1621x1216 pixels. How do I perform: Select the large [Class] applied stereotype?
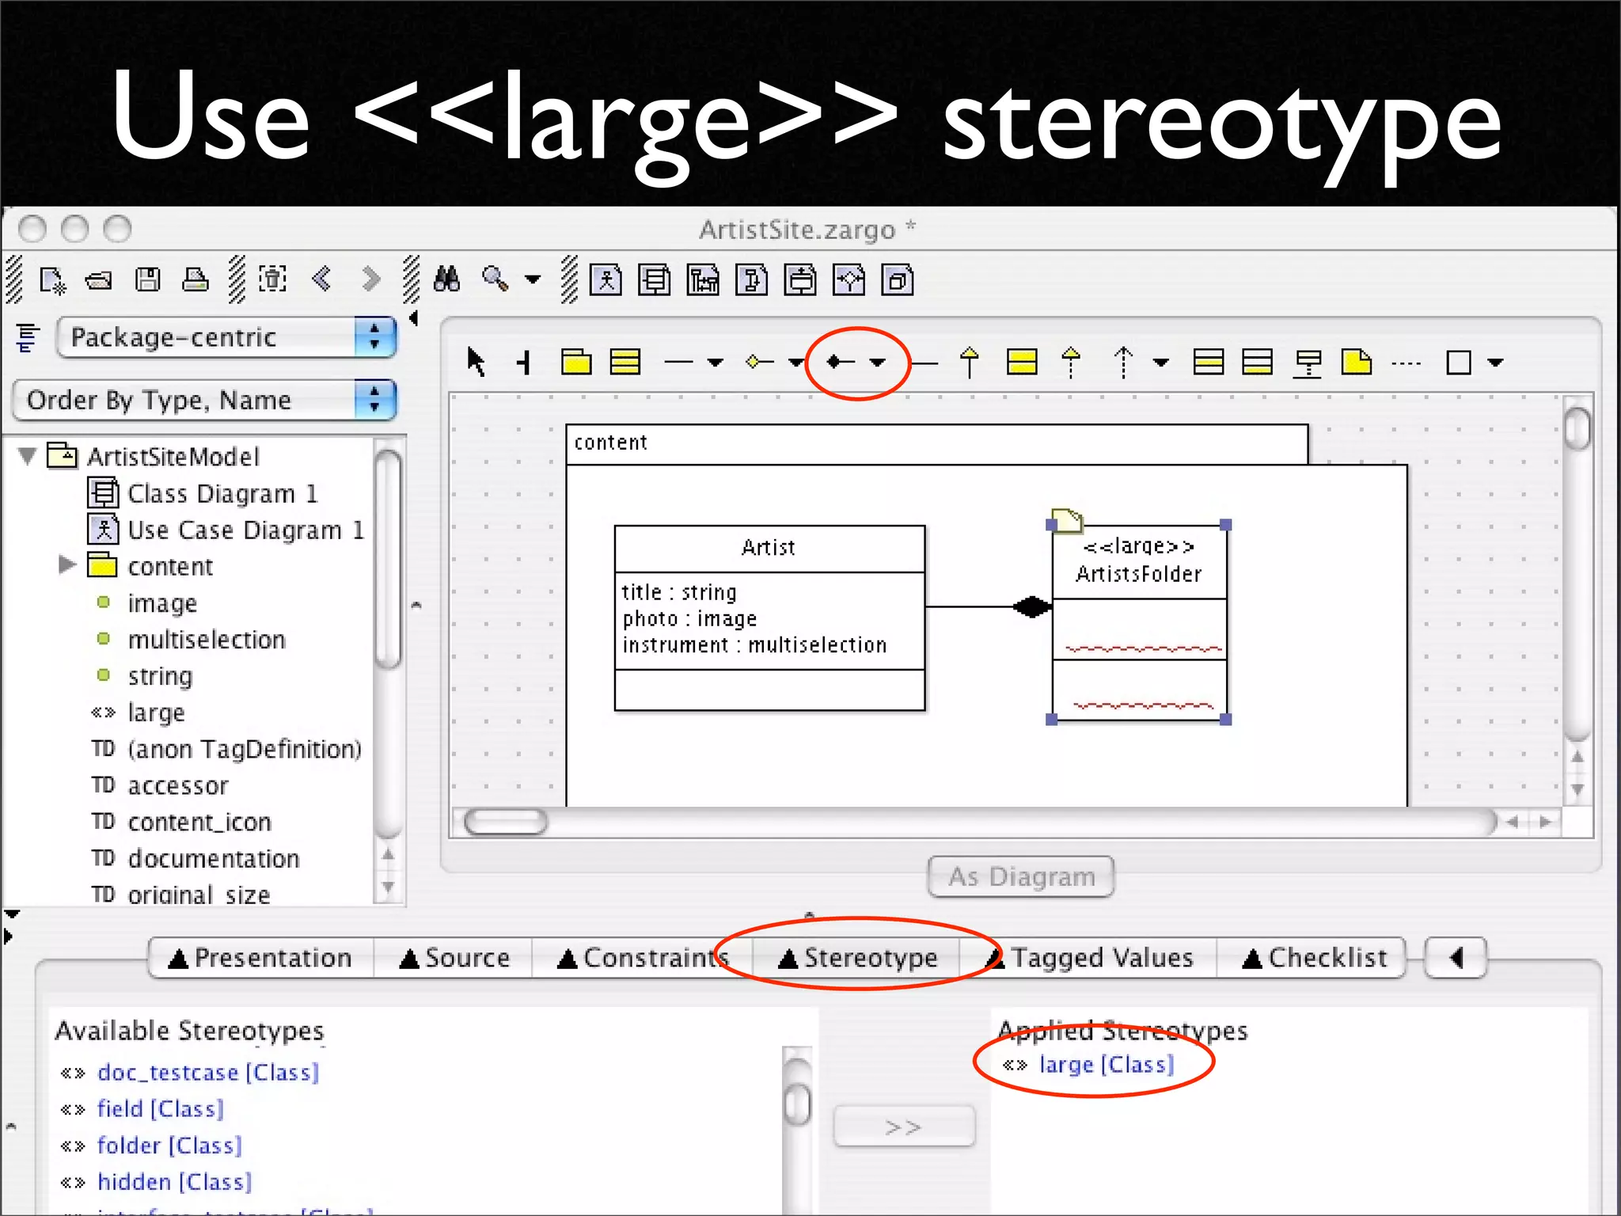pyautogui.click(x=1106, y=1065)
